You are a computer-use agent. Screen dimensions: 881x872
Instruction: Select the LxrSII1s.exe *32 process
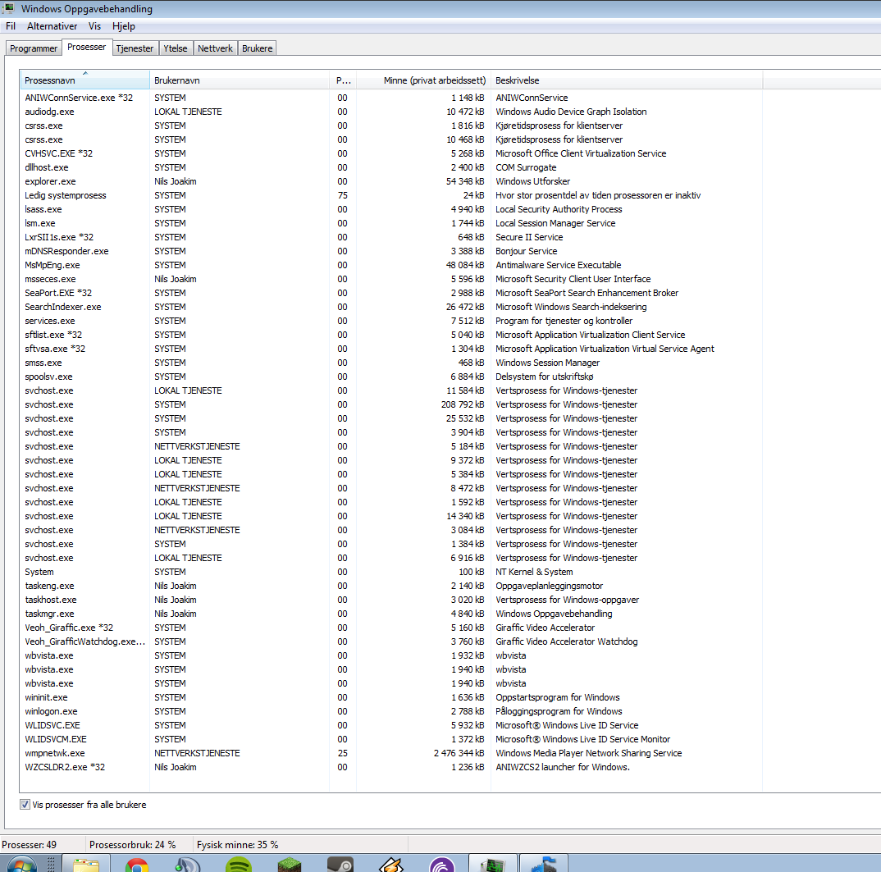[390, 237]
